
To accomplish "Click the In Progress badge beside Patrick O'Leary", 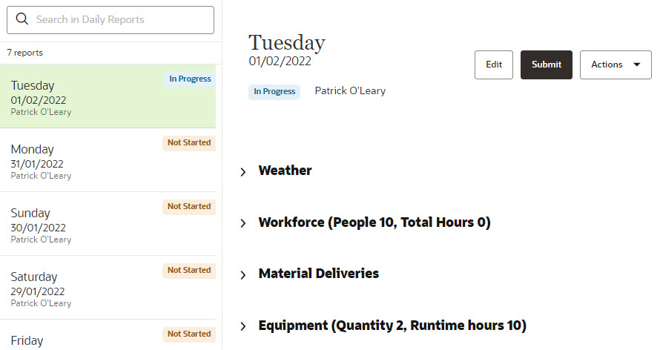I will pos(274,91).
